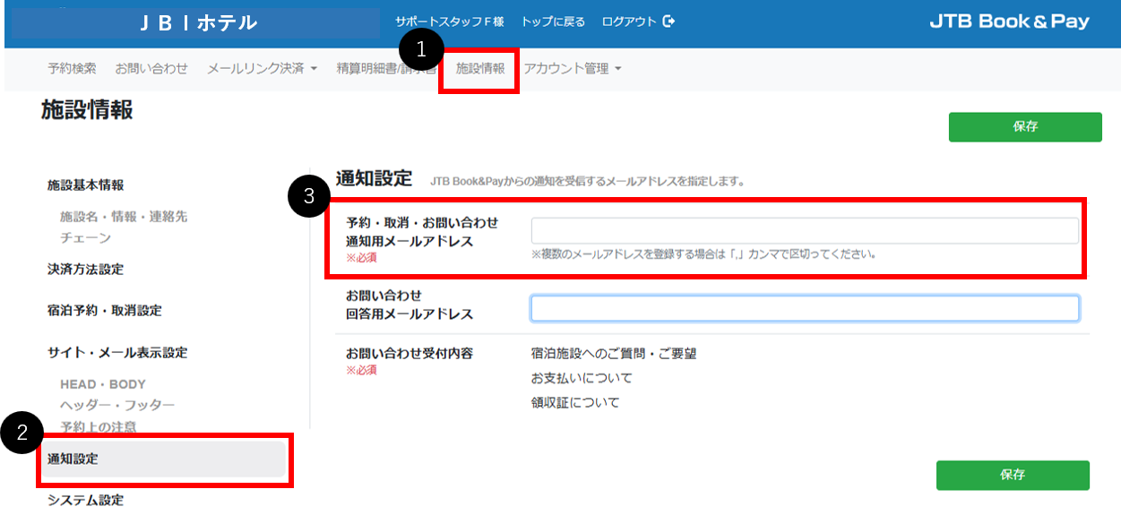Click the 宿泊施設へのご質問・ご要望 text
This screenshot has width=1121, height=515.
[614, 354]
